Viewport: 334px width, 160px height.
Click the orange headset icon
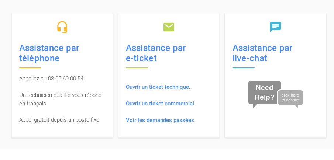pyautogui.click(x=62, y=27)
